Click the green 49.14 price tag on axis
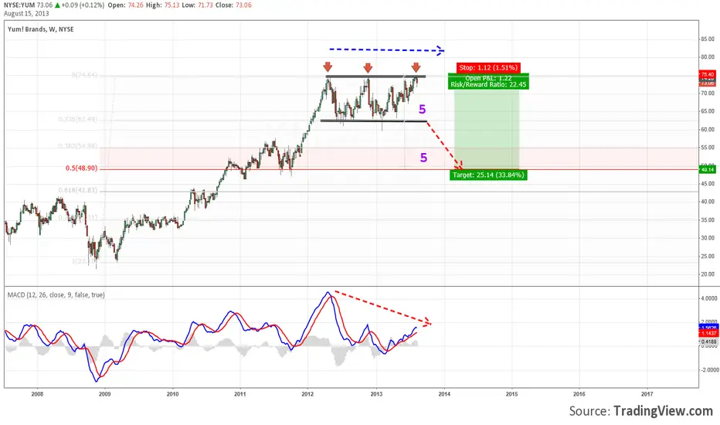Image resolution: width=720 pixels, height=425 pixels. [707, 169]
